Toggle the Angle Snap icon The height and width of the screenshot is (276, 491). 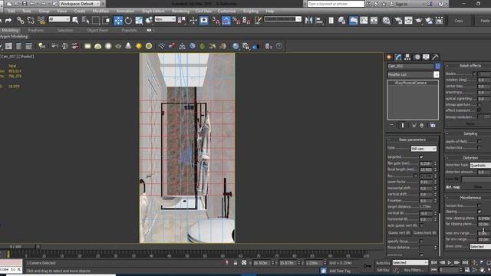pos(226,21)
